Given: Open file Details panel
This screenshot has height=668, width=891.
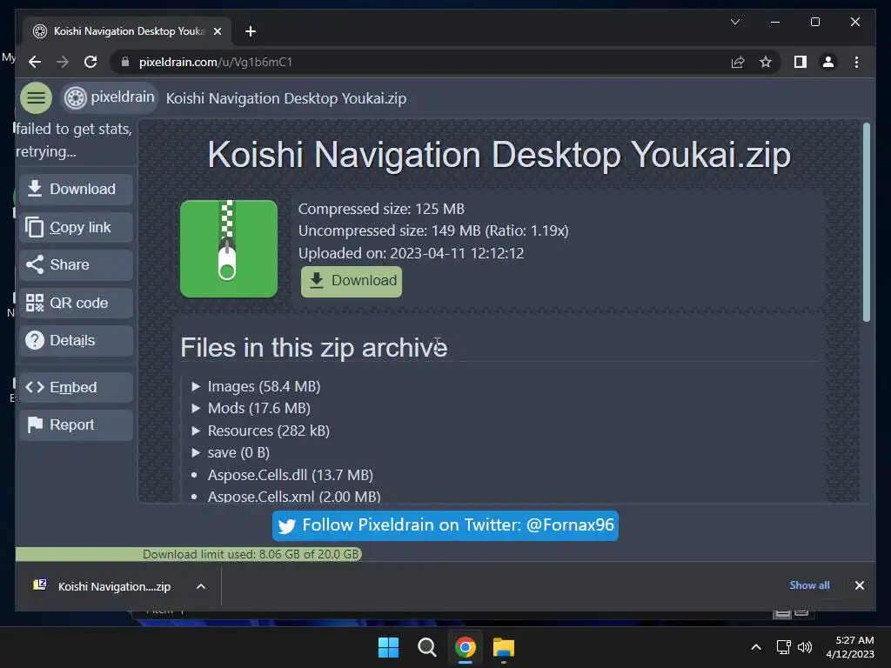Looking at the screenshot, I should [77, 340].
